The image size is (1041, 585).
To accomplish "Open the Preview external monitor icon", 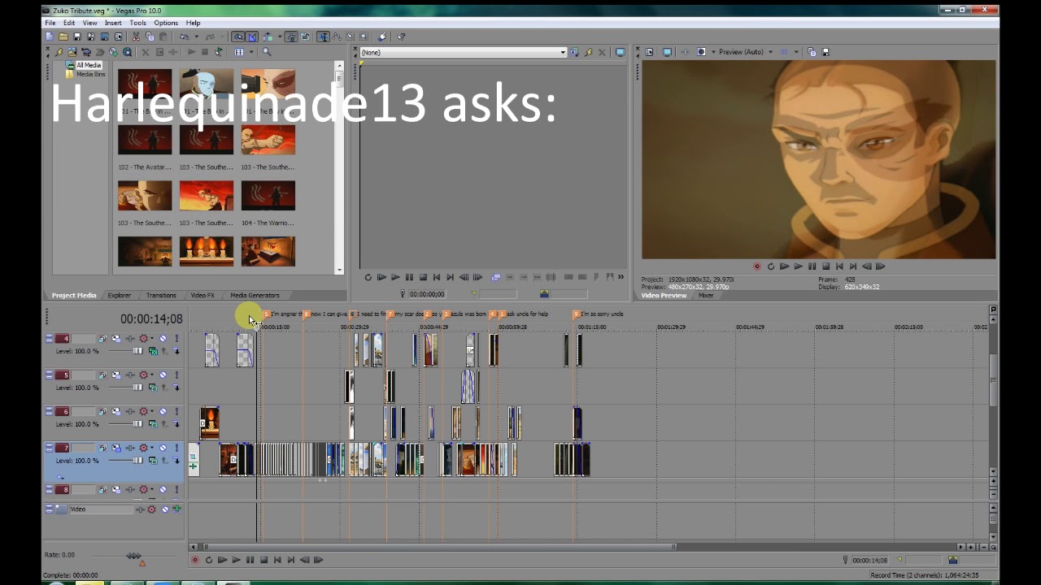I will pyautogui.click(x=667, y=52).
